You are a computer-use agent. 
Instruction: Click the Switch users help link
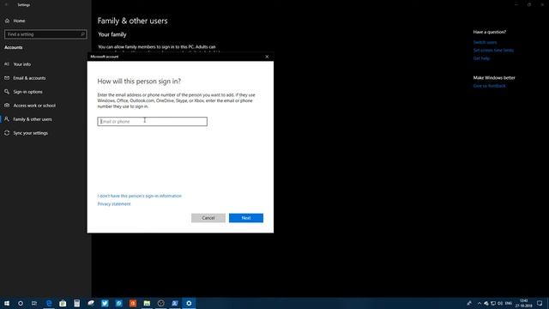click(x=485, y=42)
